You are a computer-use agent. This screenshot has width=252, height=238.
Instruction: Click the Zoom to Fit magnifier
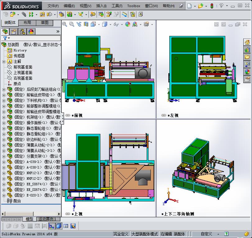pos(65,24)
